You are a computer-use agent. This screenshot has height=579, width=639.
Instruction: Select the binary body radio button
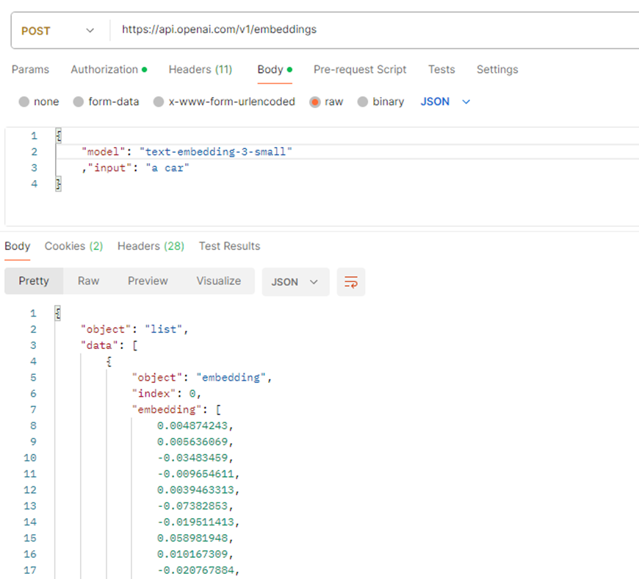point(362,102)
